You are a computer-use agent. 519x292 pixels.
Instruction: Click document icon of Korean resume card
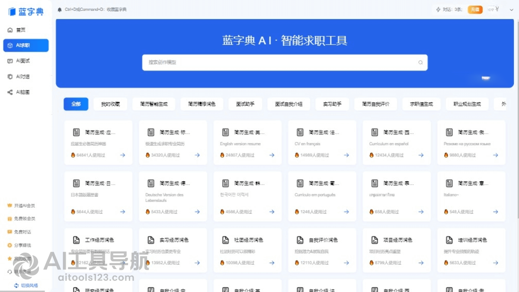pyautogui.click(x=225, y=183)
